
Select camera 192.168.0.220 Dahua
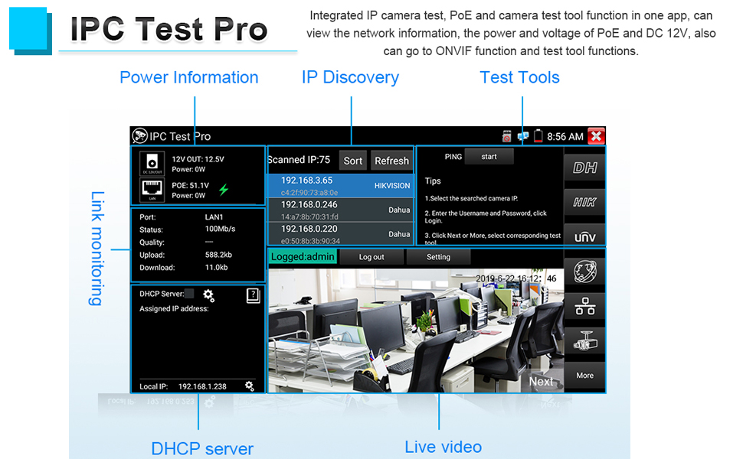point(341,234)
